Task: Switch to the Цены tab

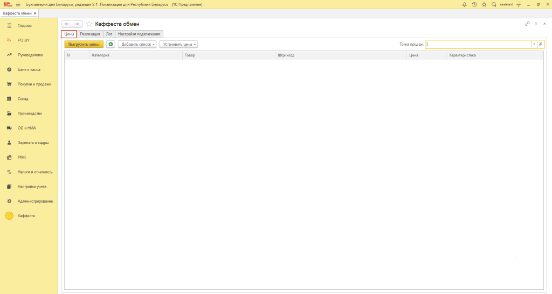Action: click(x=69, y=34)
